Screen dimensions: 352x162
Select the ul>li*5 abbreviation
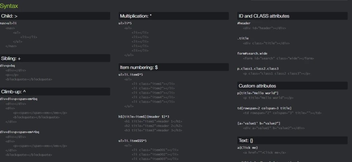click(125, 23)
